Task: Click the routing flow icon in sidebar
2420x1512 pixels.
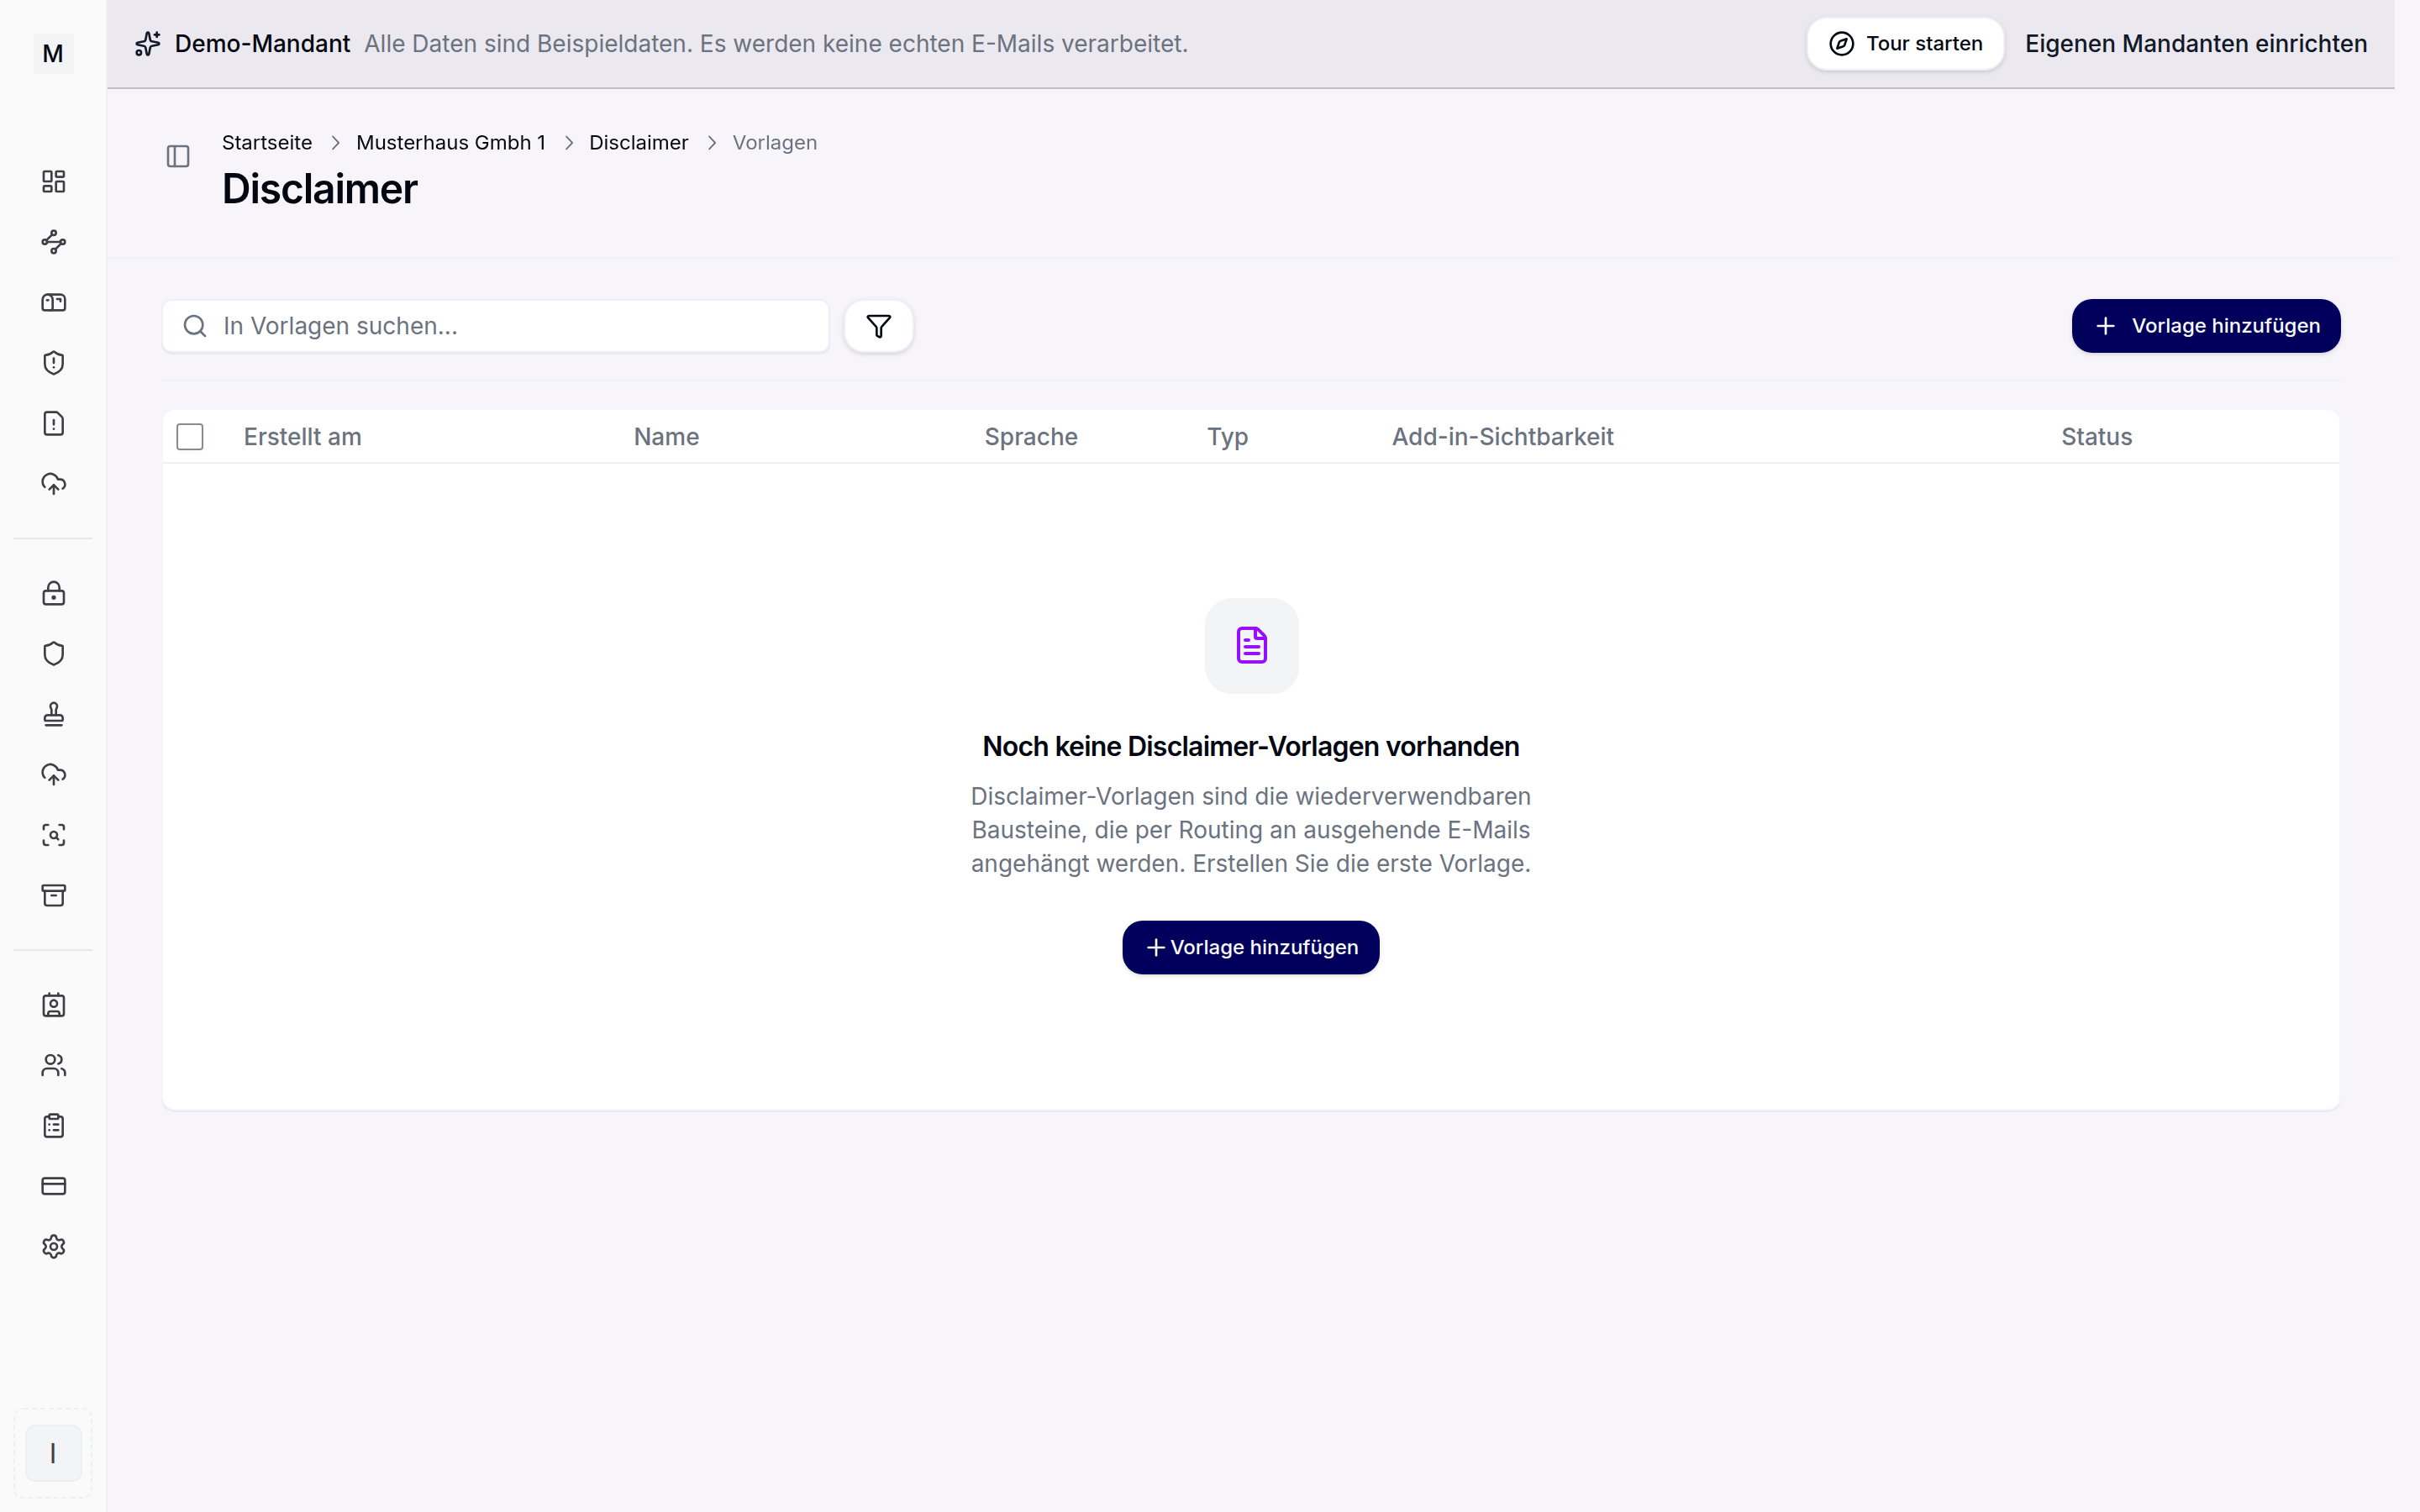Action: 53,241
